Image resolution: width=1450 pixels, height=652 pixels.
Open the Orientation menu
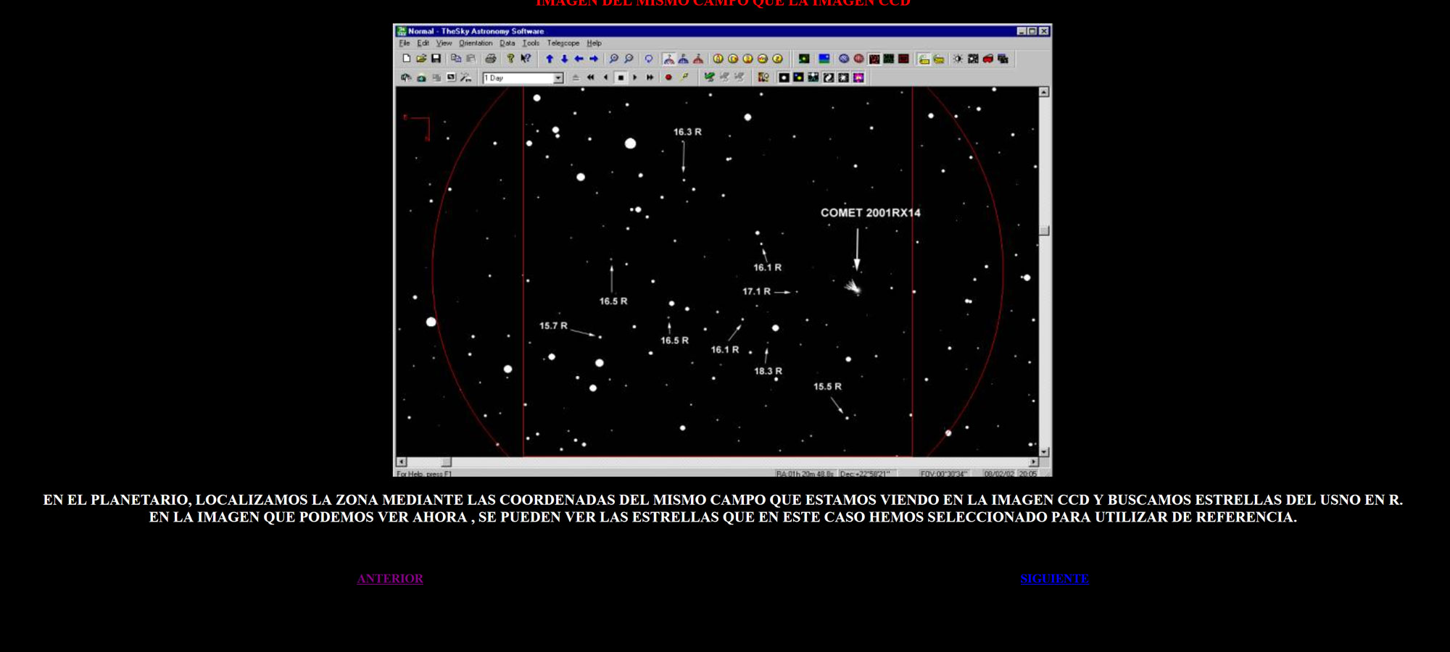point(476,43)
